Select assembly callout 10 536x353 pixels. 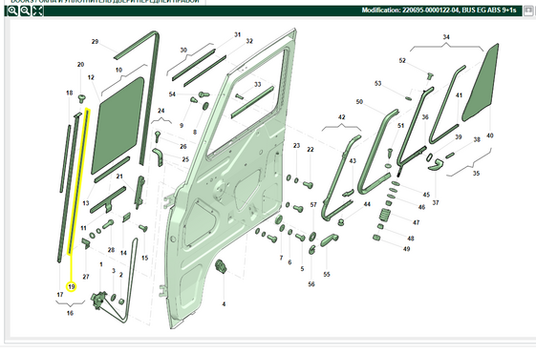pyautogui.click(x=118, y=70)
